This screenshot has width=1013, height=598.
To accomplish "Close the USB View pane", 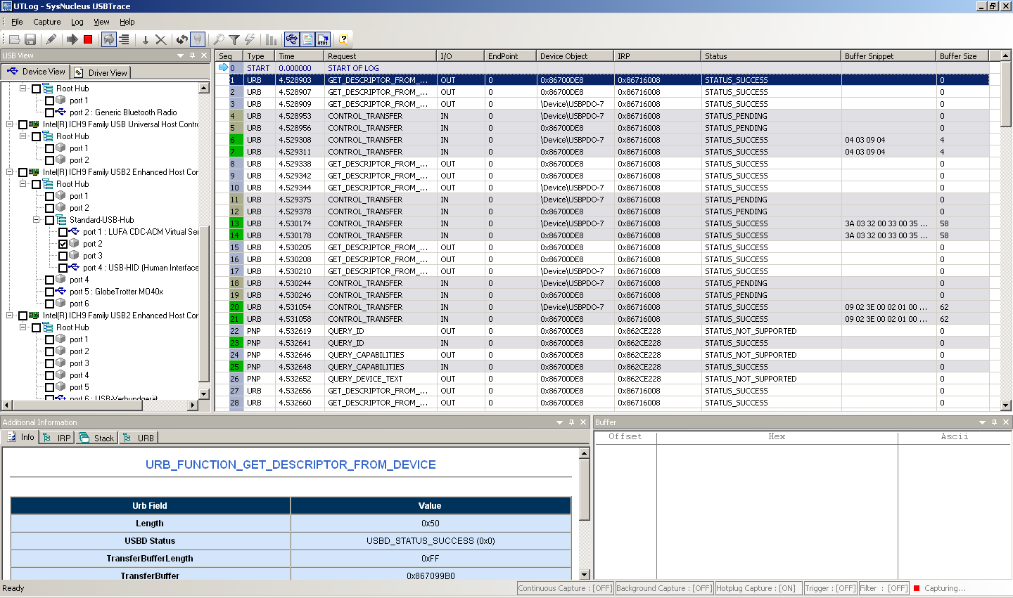I will [x=205, y=56].
